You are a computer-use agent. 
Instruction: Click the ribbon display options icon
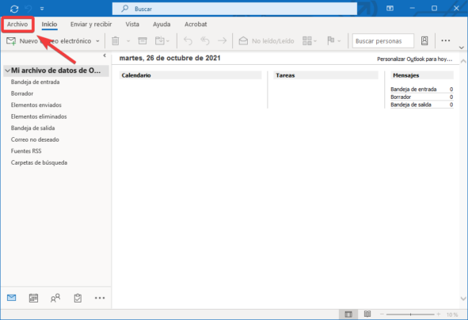[390, 9]
